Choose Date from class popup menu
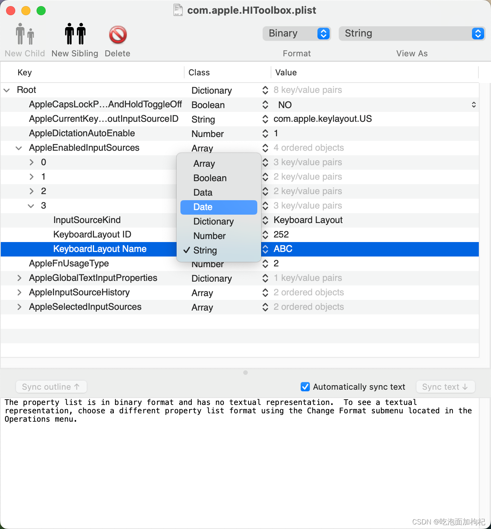Viewport: 491px width, 529px height. coord(219,207)
